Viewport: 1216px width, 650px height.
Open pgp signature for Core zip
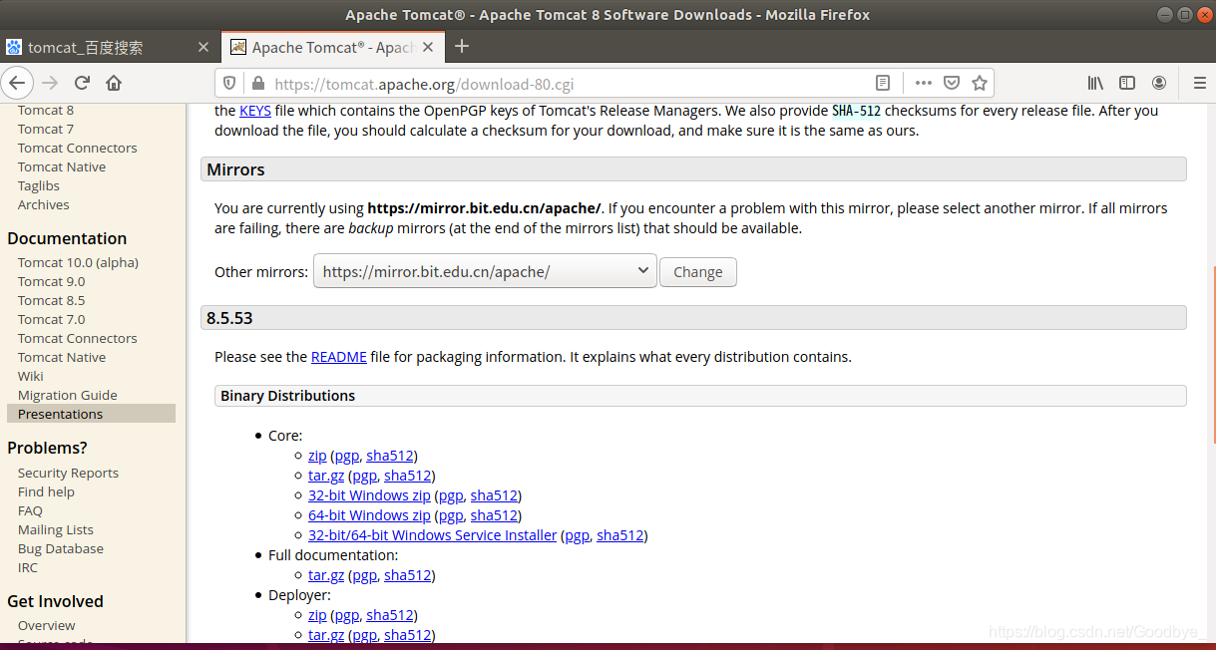(346, 456)
